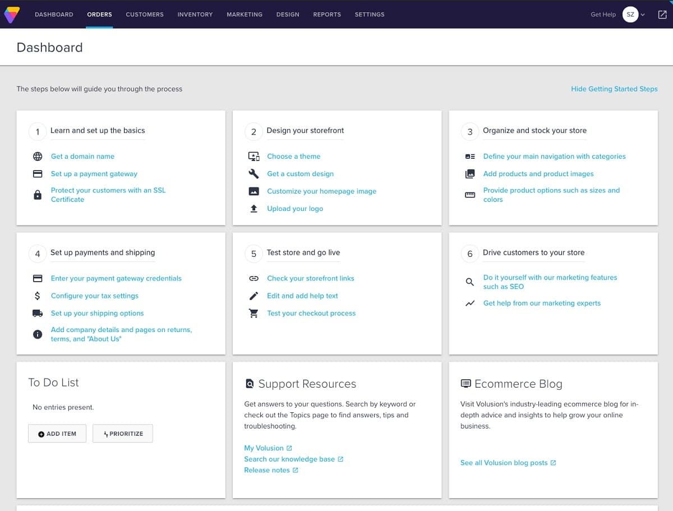
Task: Select the SSL lock icon in step one
Action: point(37,195)
